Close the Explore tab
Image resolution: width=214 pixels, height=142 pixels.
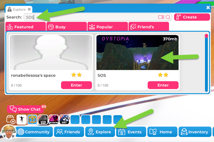[29, 9]
